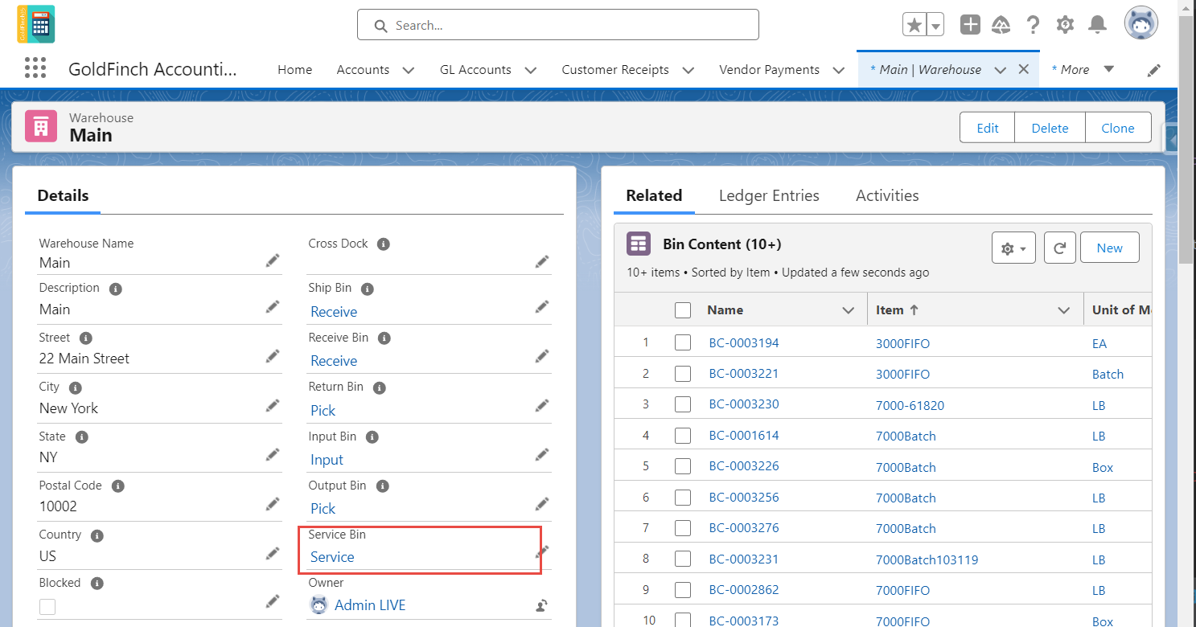Click the Delete button

(1050, 128)
